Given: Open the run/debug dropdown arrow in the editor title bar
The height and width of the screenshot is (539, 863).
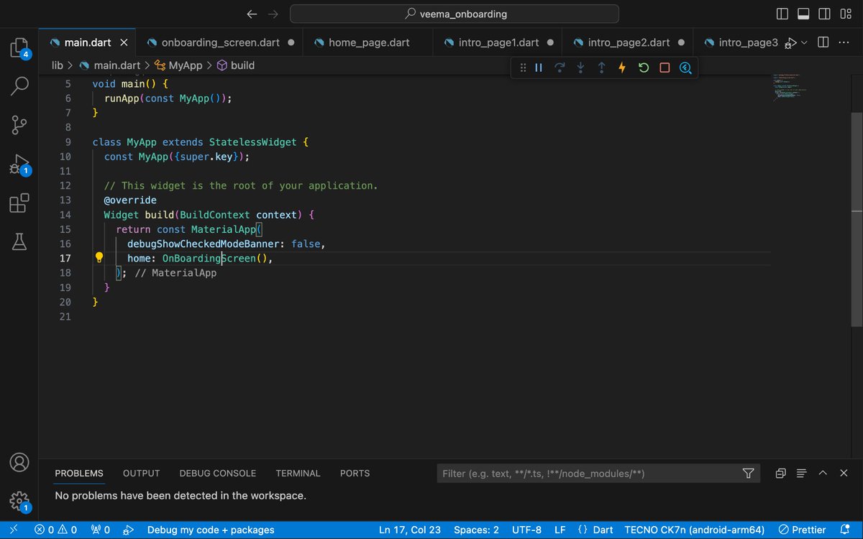Looking at the screenshot, I should 804,42.
